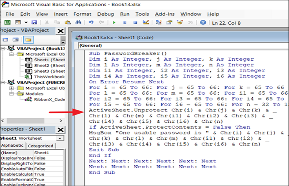Select ThisWorkbook in project tree
289x186 pixels.
(50, 77)
